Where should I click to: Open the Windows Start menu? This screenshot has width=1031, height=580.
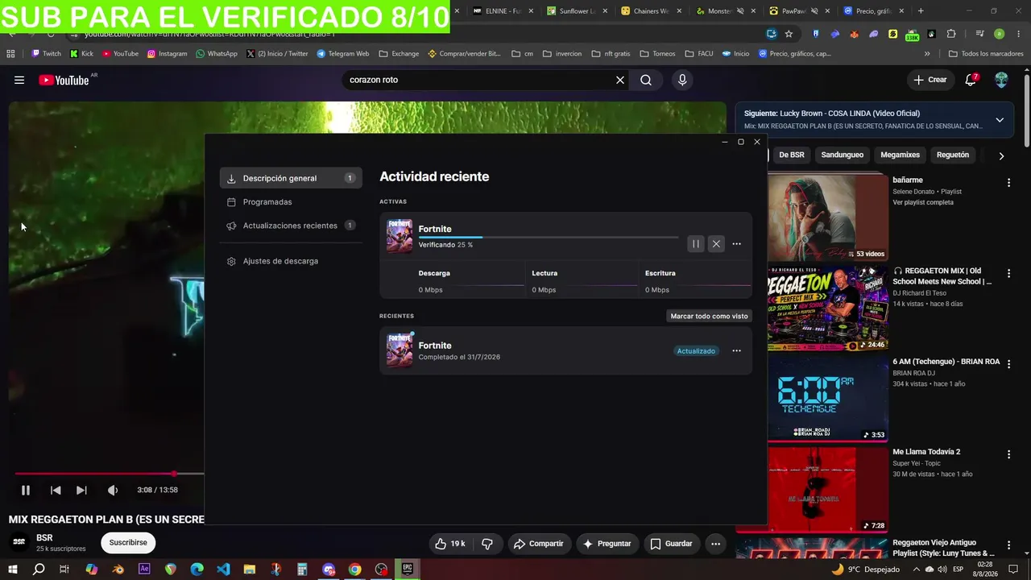12,570
